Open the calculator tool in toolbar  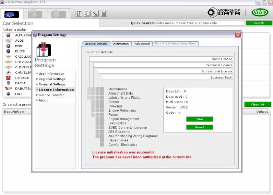click(104, 14)
